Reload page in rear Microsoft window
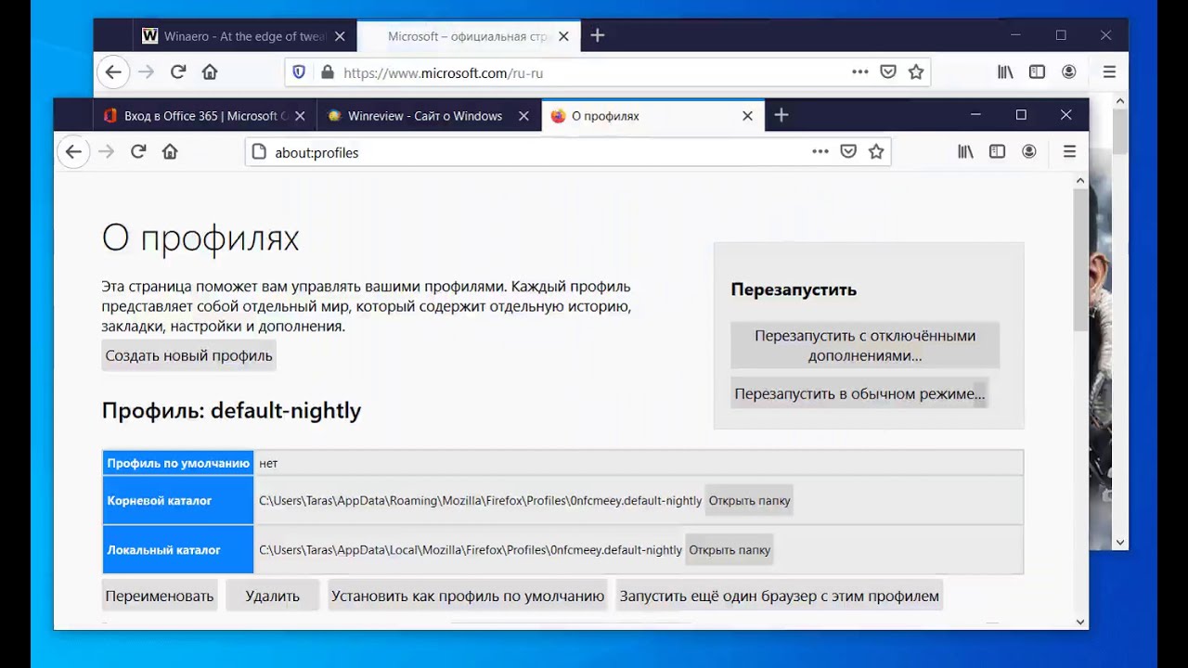The height and width of the screenshot is (668, 1188). tap(178, 72)
